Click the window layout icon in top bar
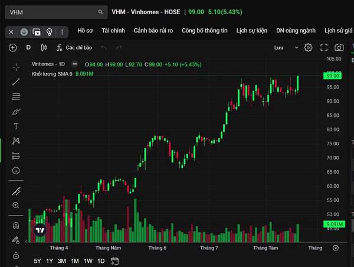This screenshot has height=267, width=354. (37, 32)
